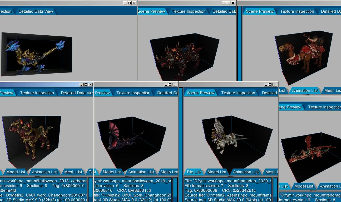
Task: Click 'CRC: 0xe8d531cd' text in bat window
Action: (x=134, y=190)
